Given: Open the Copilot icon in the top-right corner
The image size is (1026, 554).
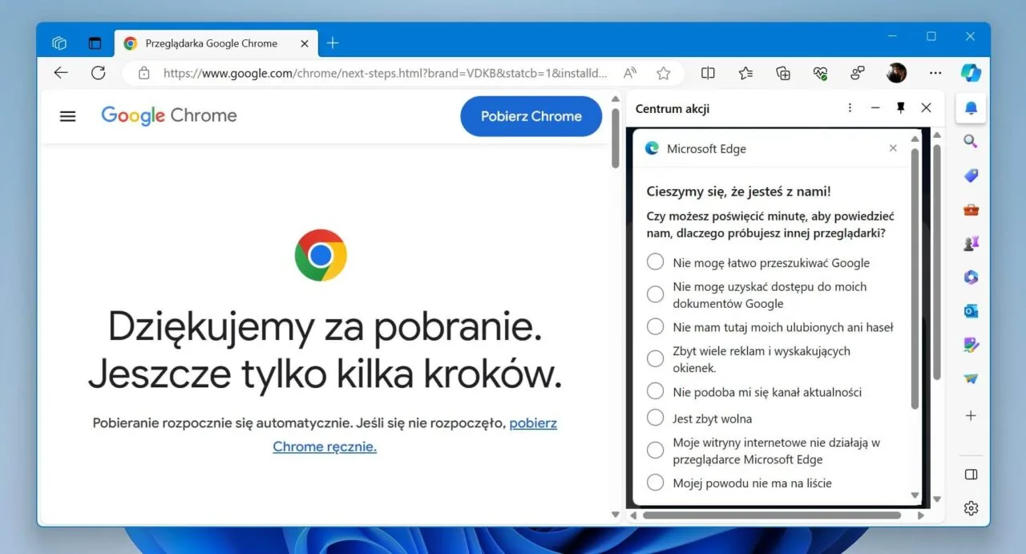Looking at the screenshot, I should (x=971, y=73).
